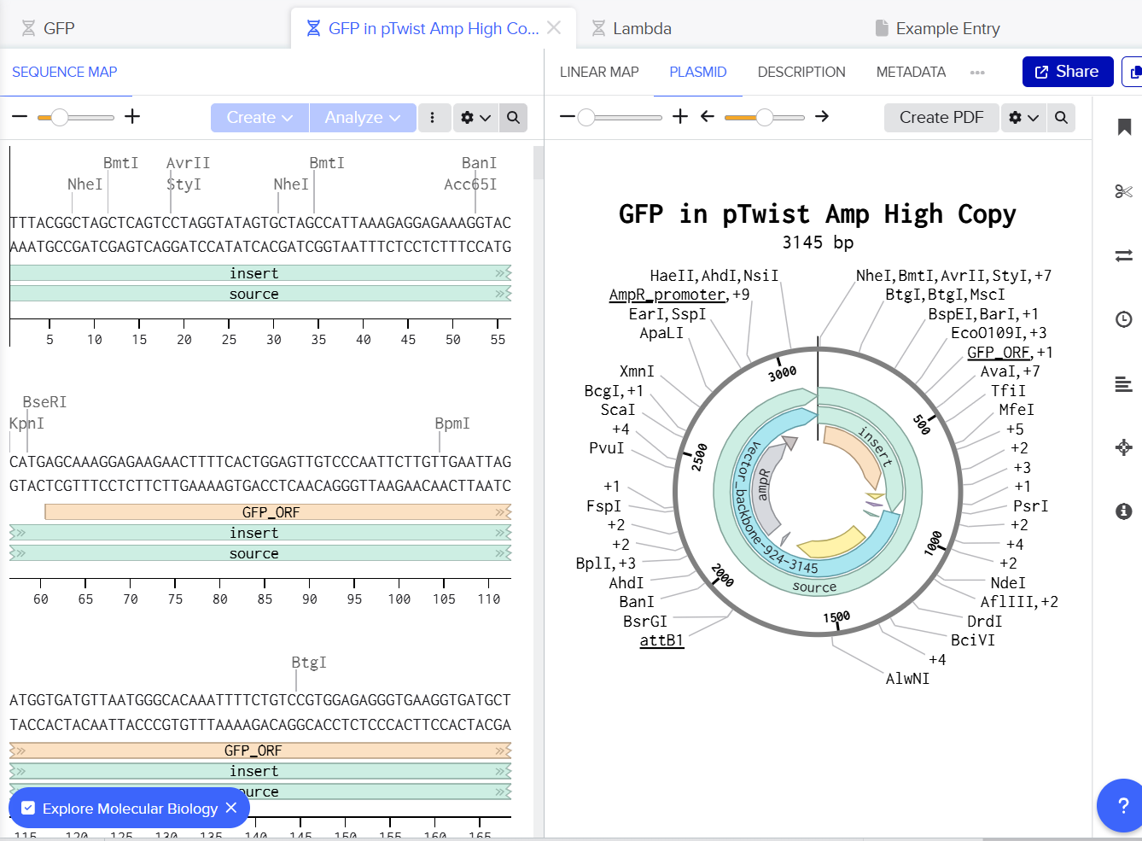Image resolution: width=1142 pixels, height=841 pixels.
Task: Adjust the sequence map zoom slider
Action: pyautogui.click(x=60, y=118)
